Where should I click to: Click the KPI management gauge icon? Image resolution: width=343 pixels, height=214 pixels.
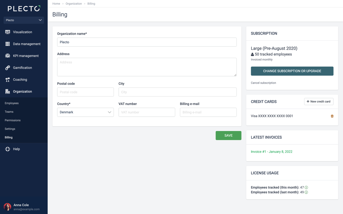point(8,56)
